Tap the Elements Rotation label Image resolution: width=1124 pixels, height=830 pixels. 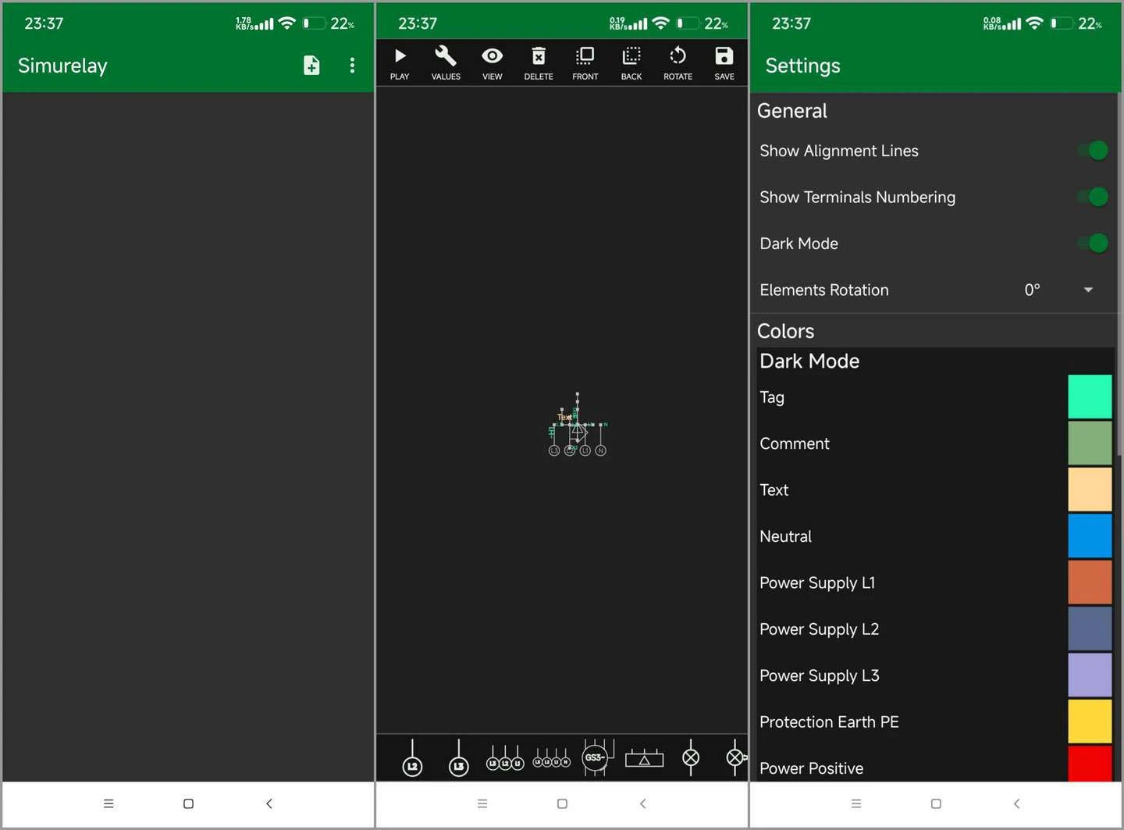click(x=824, y=290)
